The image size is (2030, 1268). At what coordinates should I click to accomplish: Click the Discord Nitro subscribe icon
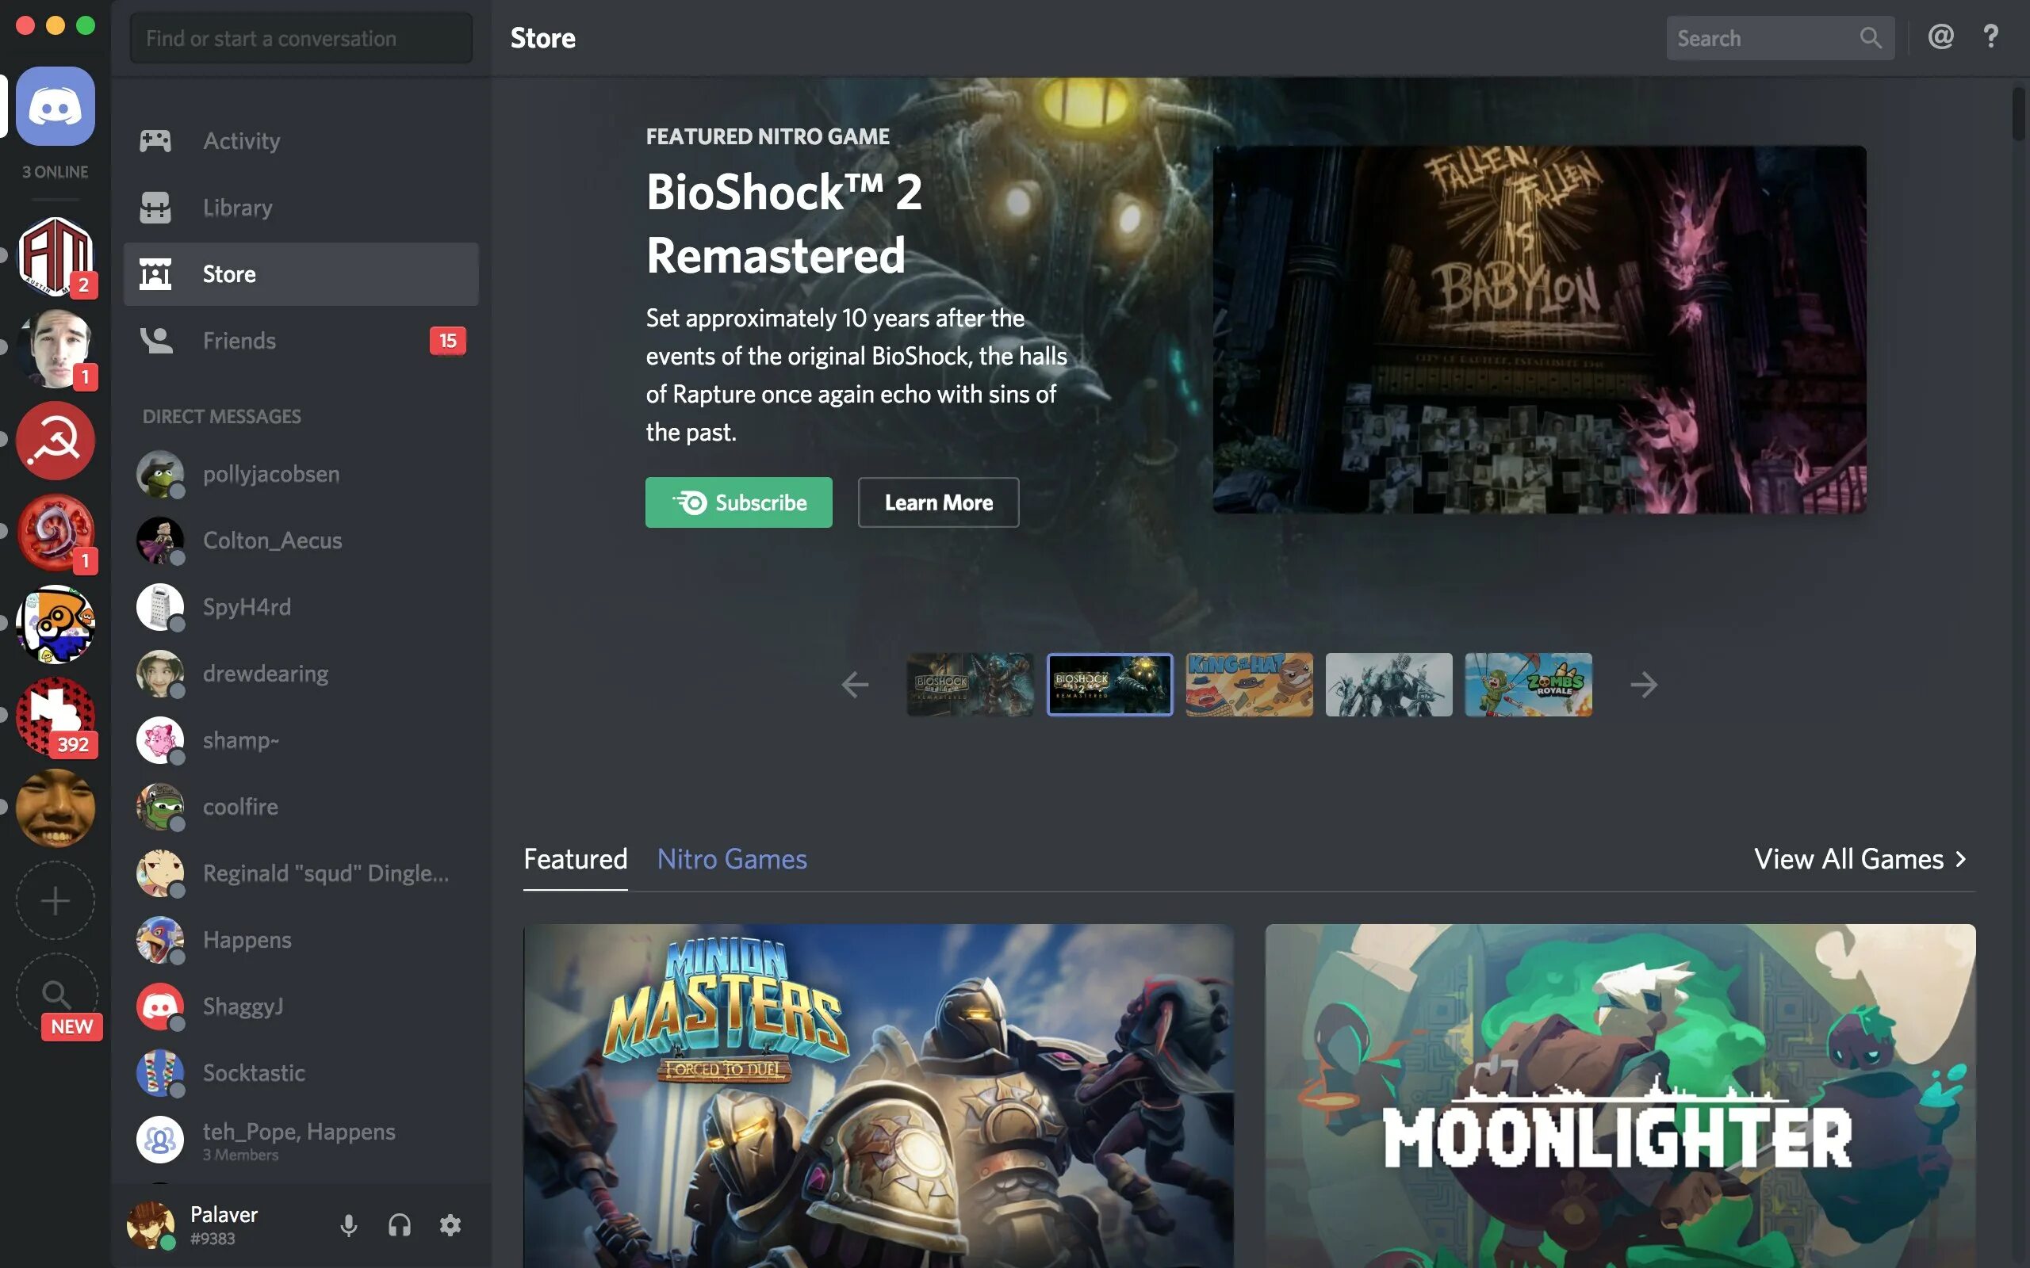688,501
